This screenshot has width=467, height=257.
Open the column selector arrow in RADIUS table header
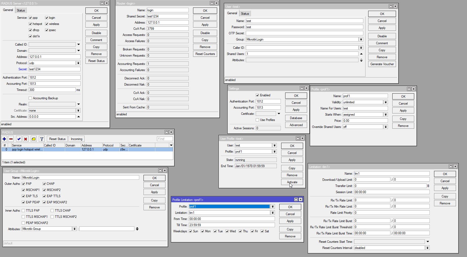pos(171,145)
